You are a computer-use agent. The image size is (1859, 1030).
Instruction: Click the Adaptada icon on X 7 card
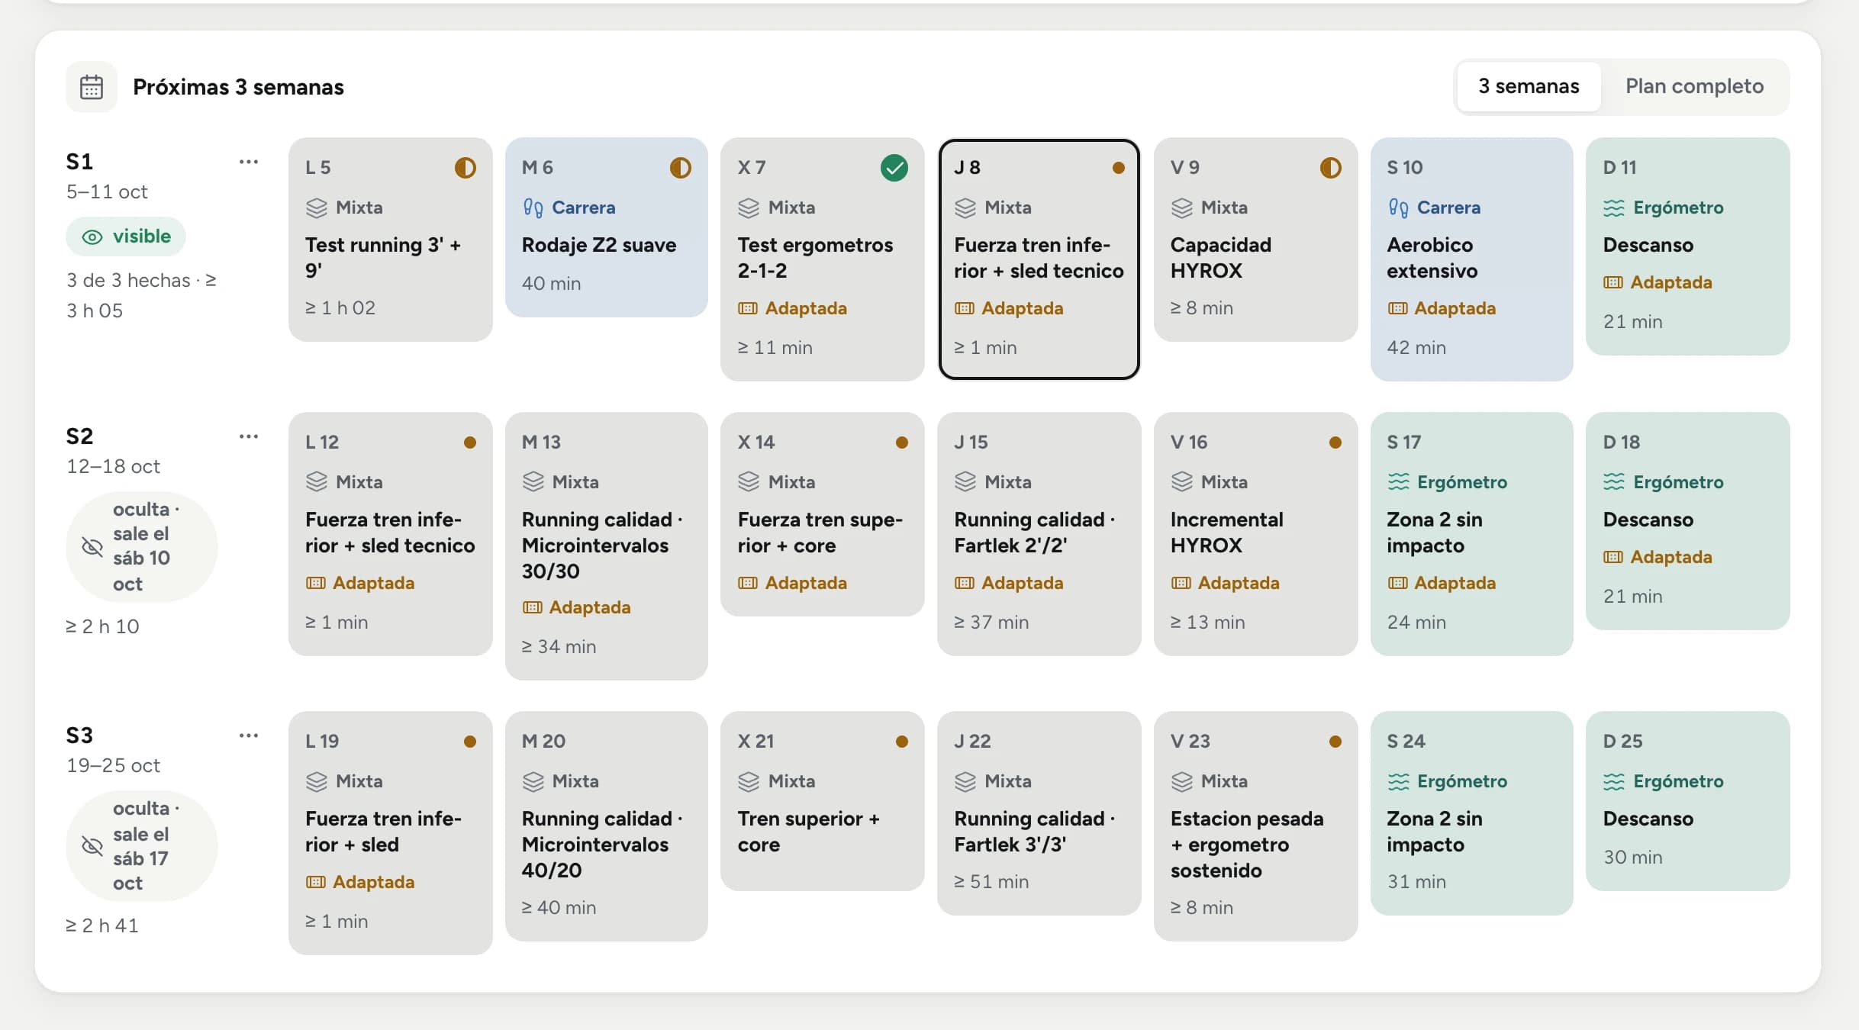(748, 308)
